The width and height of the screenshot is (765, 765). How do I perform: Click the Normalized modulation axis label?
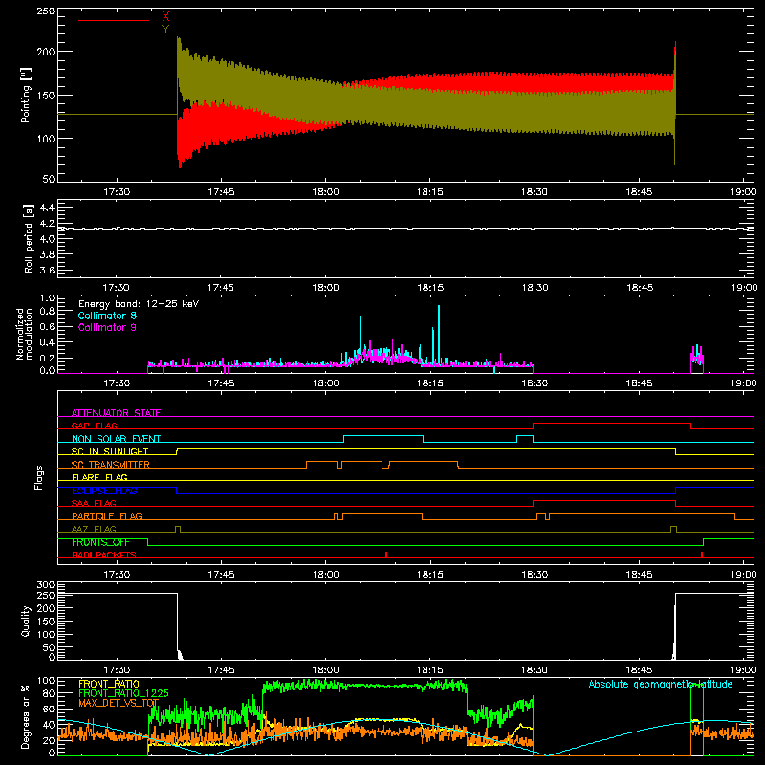click(25, 334)
